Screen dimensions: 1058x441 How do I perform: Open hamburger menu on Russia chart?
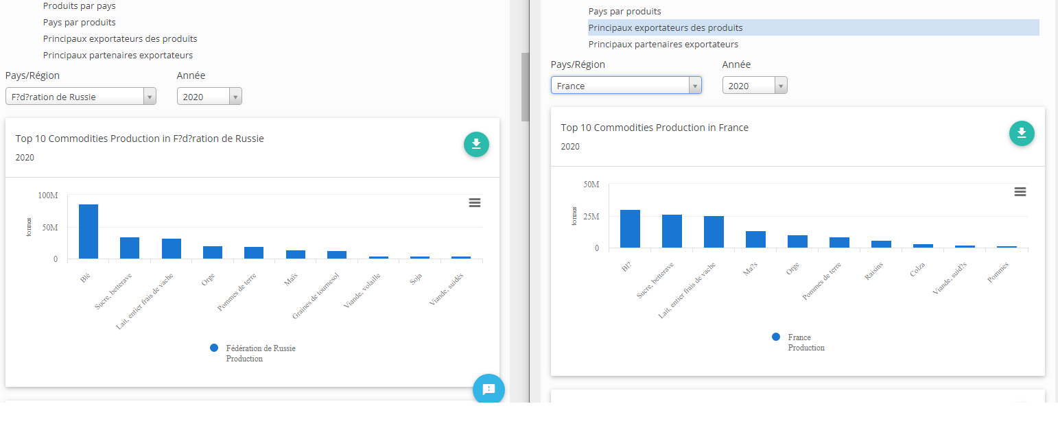475,202
